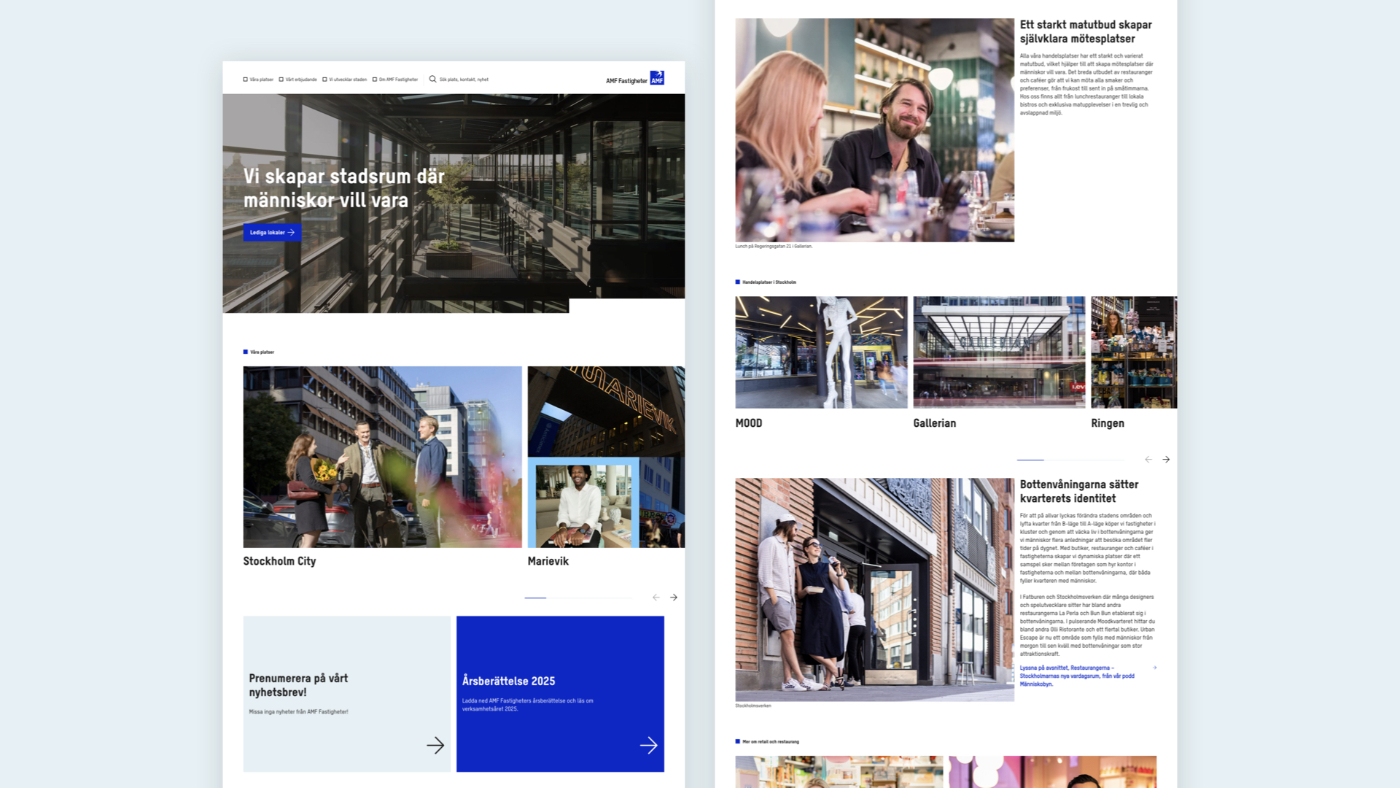Open the MOOD shopping place image

(821, 352)
